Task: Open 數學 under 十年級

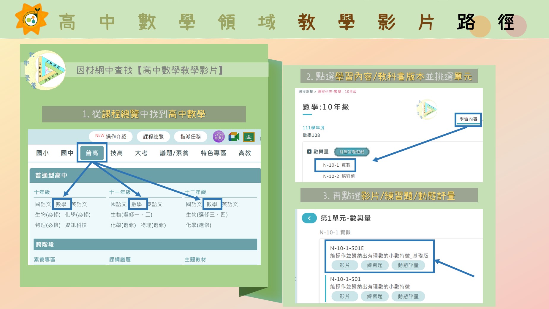Action: pos(61,204)
